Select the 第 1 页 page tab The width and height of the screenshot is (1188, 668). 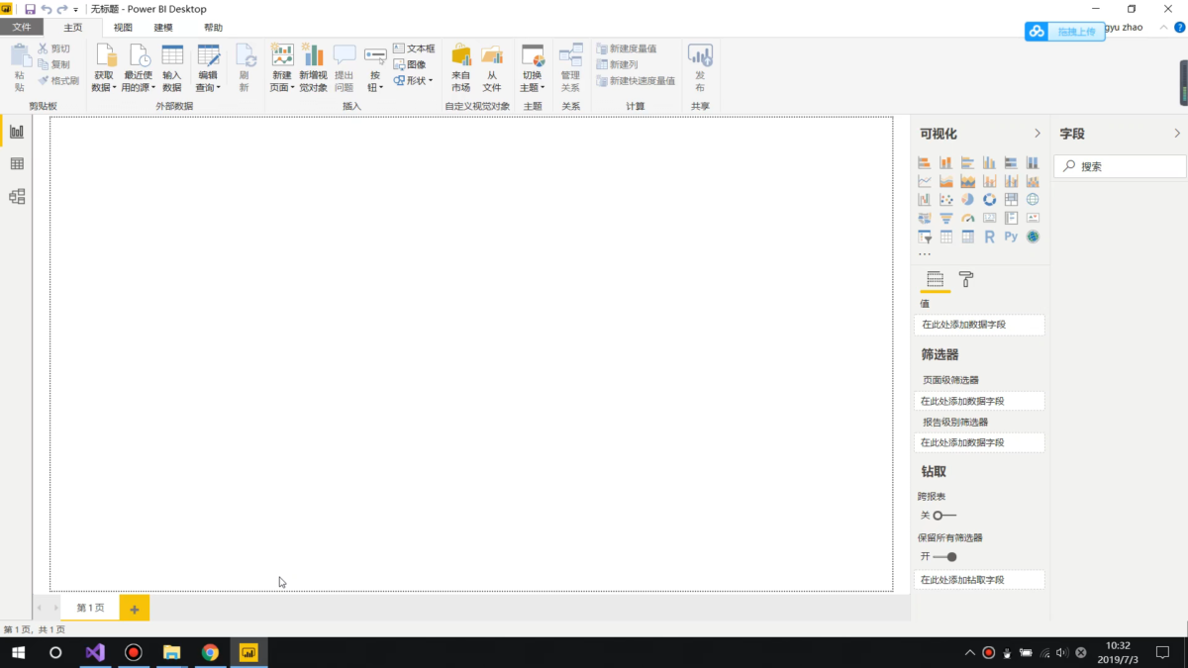[x=90, y=608]
